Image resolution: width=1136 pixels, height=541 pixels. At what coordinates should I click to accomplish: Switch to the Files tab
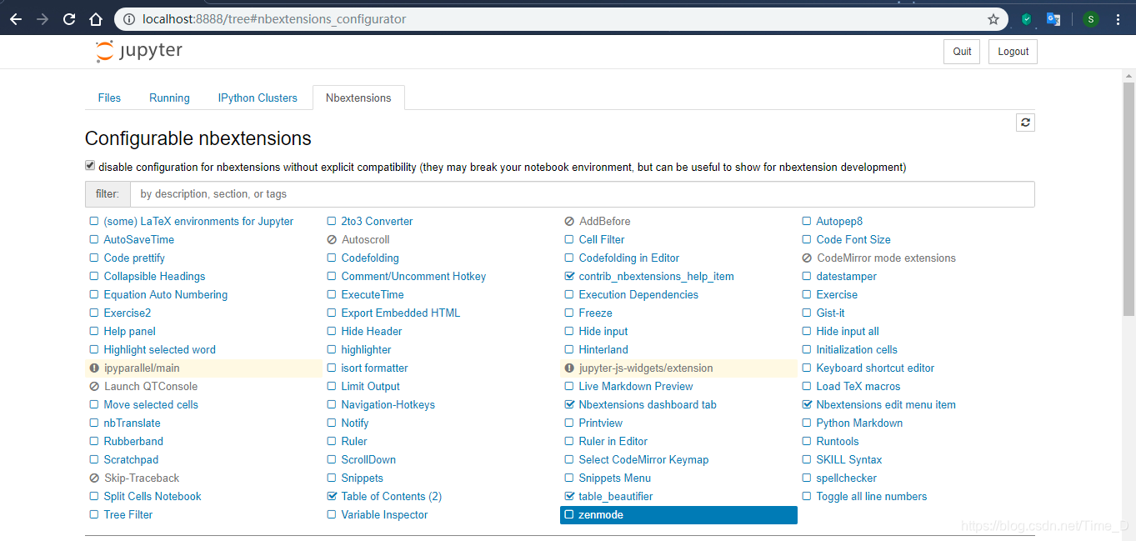[109, 98]
